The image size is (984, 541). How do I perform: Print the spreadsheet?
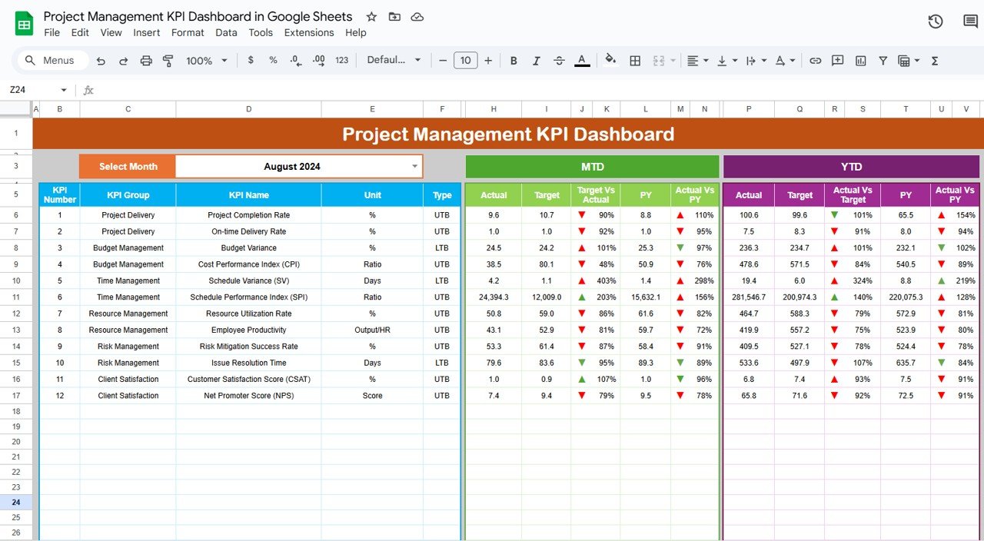(146, 61)
